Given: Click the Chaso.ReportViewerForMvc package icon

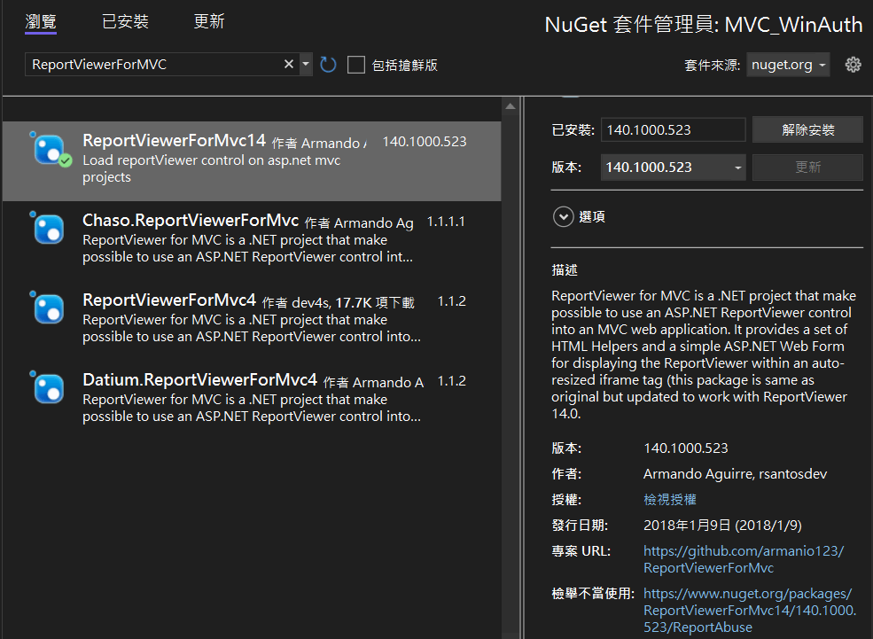Looking at the screenshot, I should click(49, 229).
